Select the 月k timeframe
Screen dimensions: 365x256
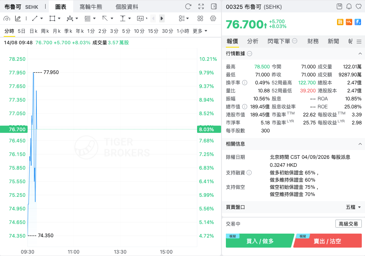coord(56,31)
